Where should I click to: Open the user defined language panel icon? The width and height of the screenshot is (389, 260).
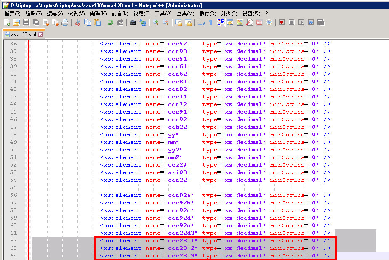tap(230, 23)
